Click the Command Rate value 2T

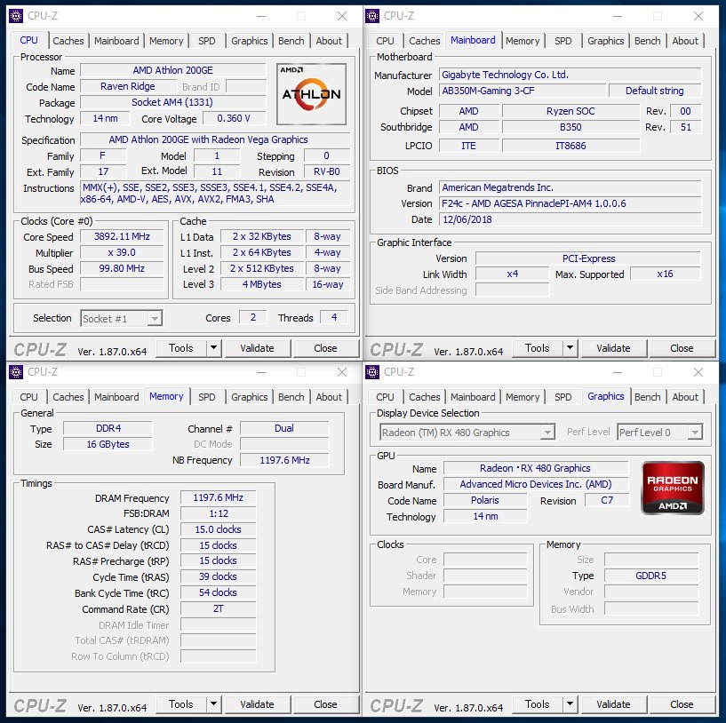click(218, 608)
